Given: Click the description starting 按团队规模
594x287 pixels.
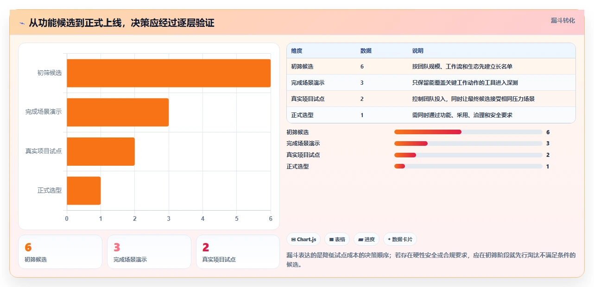Looking at the screenshot, I should point(462,67).
